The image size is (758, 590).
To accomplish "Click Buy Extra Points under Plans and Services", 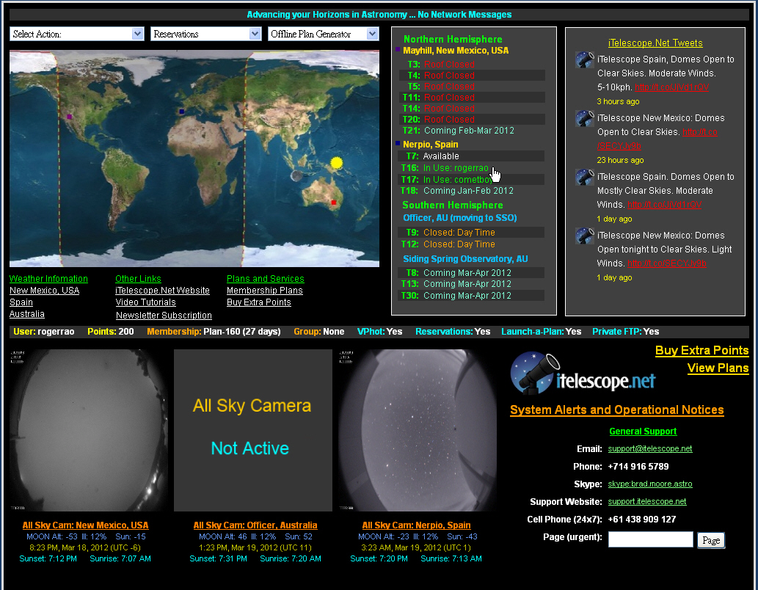I will click(x=258, y=302).
